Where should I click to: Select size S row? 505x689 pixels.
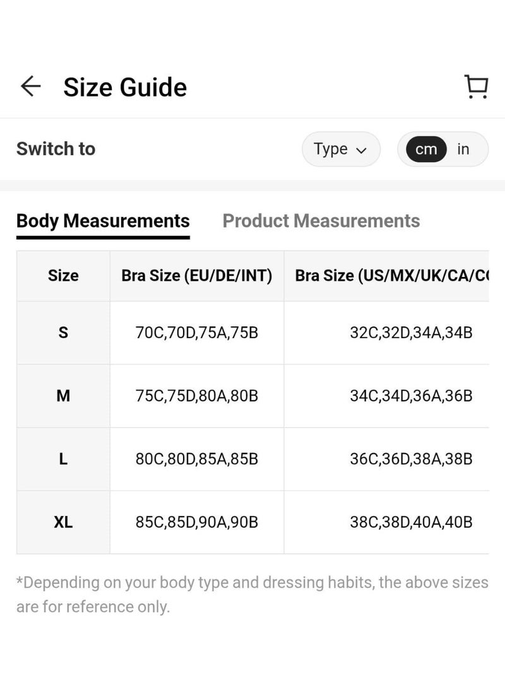click(62, 333)
